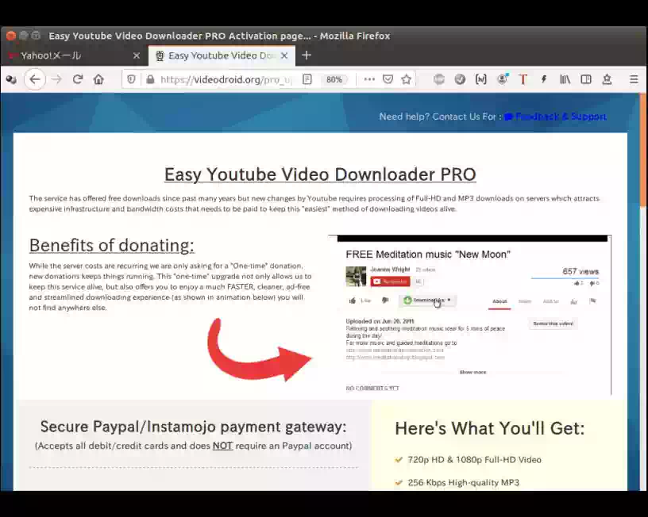
Task: Reload the current page
Action: (78, 79)
